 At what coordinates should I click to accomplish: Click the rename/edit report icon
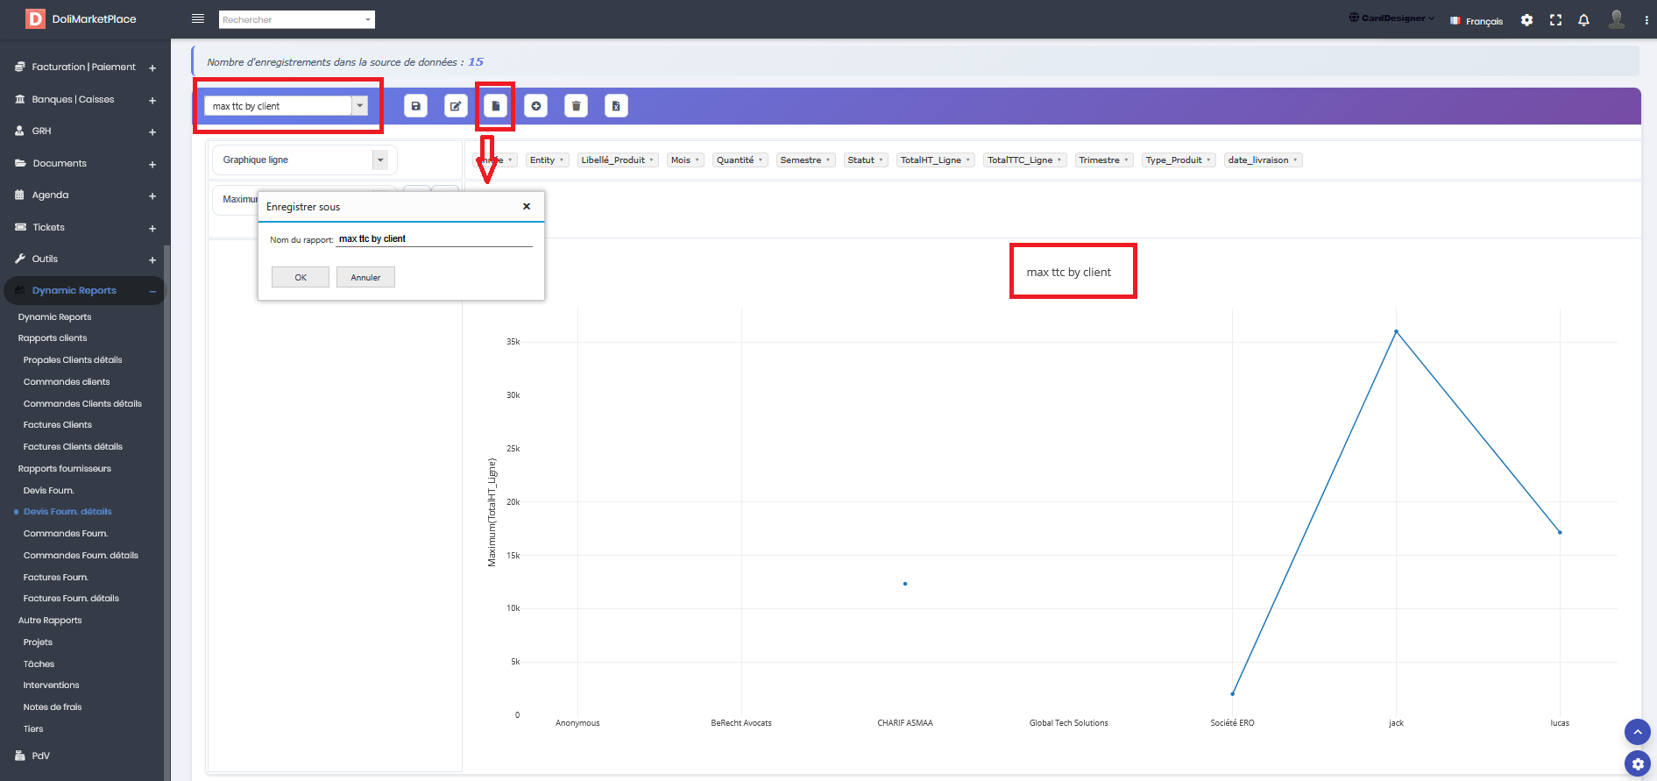(x=456, y=106)
